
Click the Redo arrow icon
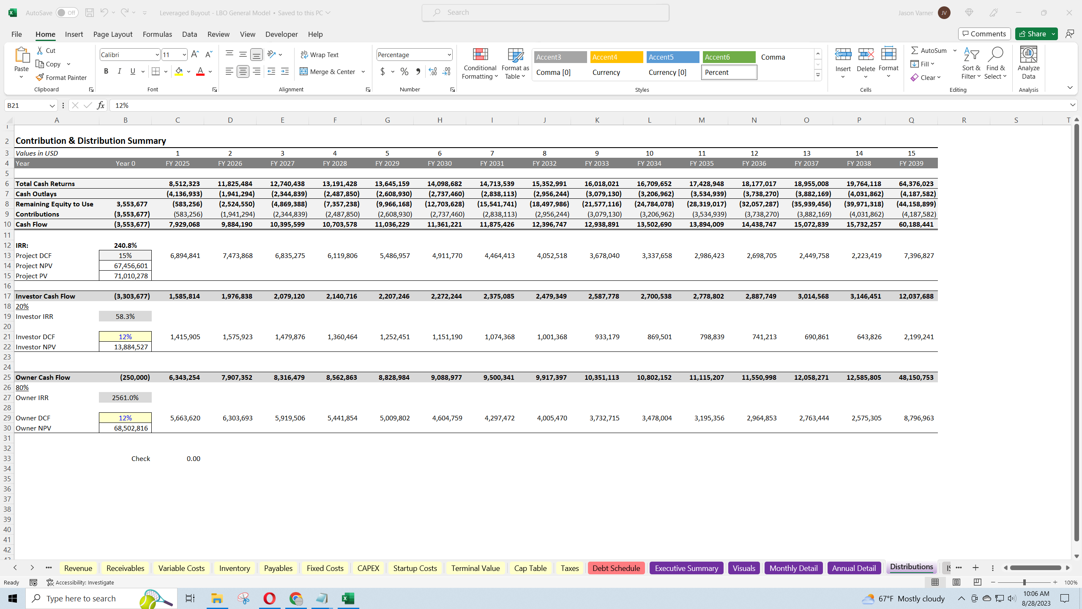[124, 13]
